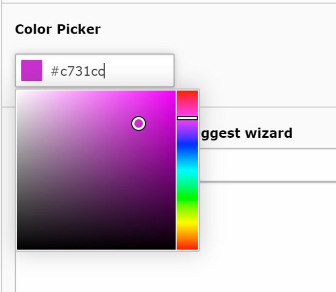Image resolution: width=336 pixels, height=292 pixels.
Task: Pick violet on the hue strip
Action: (x=187, y=129)
